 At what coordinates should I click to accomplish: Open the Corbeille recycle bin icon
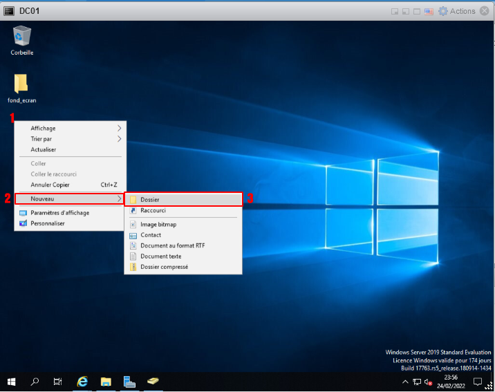click(22, 36)
